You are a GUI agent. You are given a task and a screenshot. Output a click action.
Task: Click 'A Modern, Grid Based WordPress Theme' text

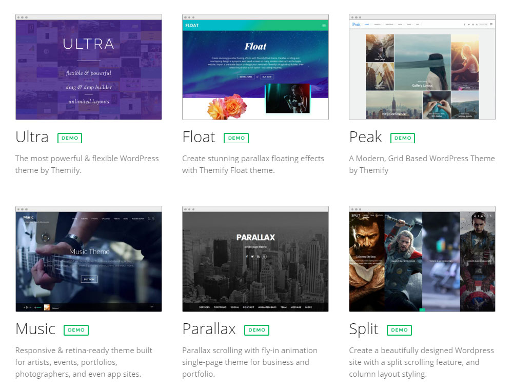pos(422,159)
